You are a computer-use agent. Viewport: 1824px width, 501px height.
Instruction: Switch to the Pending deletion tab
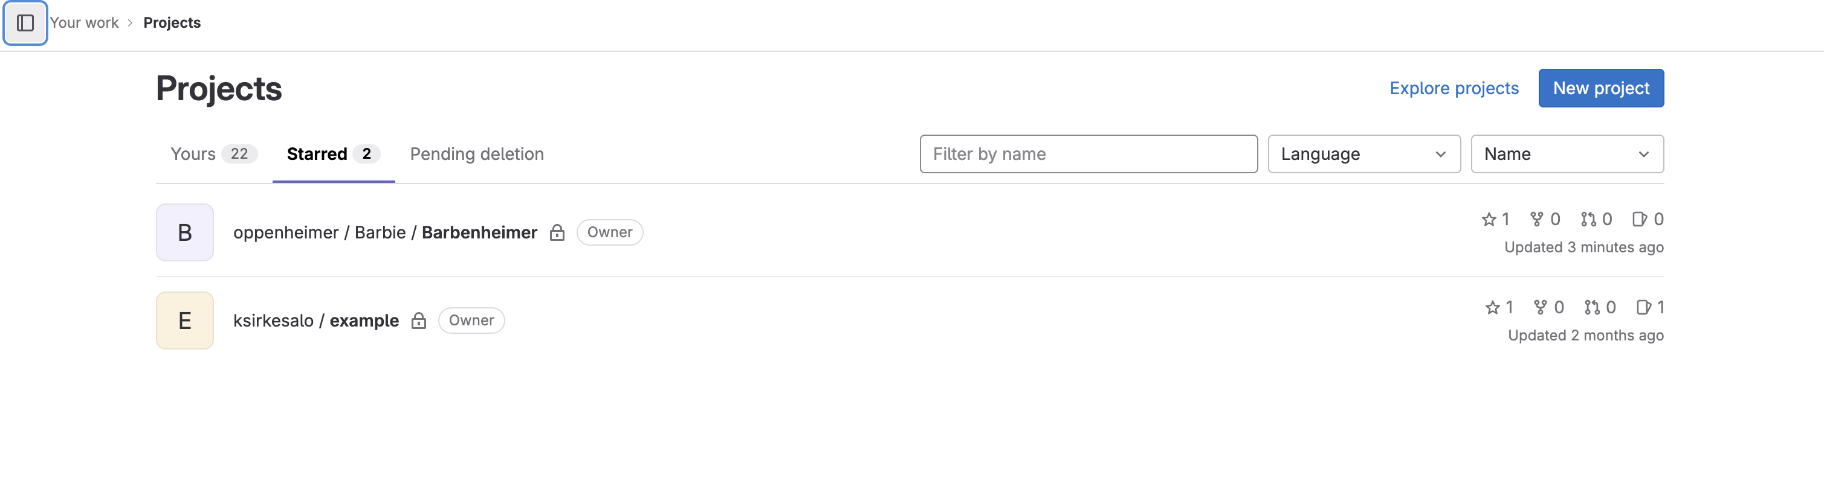click(476, 155)
